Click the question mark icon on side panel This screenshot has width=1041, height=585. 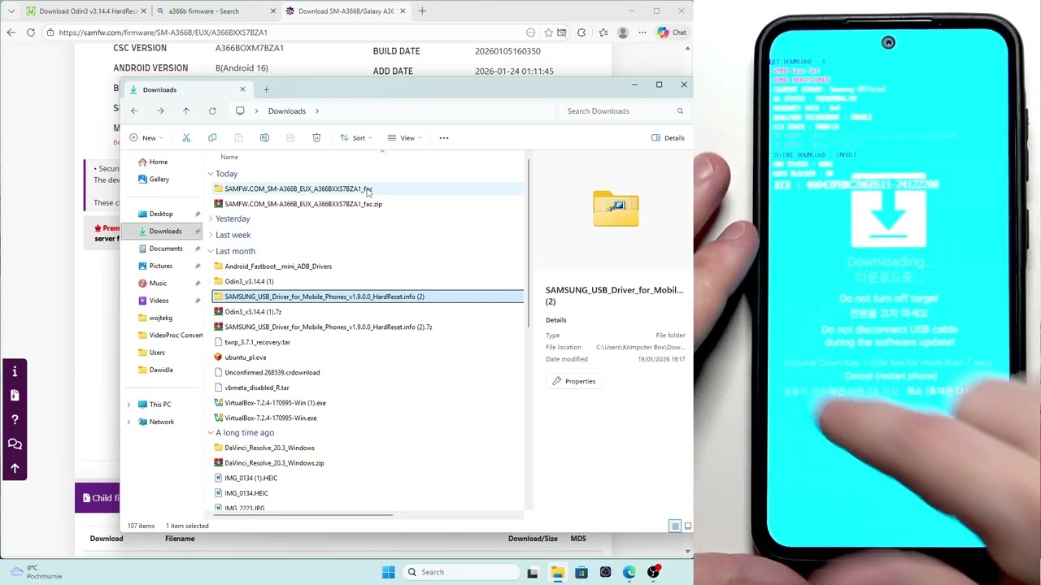pyautogui.click(x=15, y=420)
